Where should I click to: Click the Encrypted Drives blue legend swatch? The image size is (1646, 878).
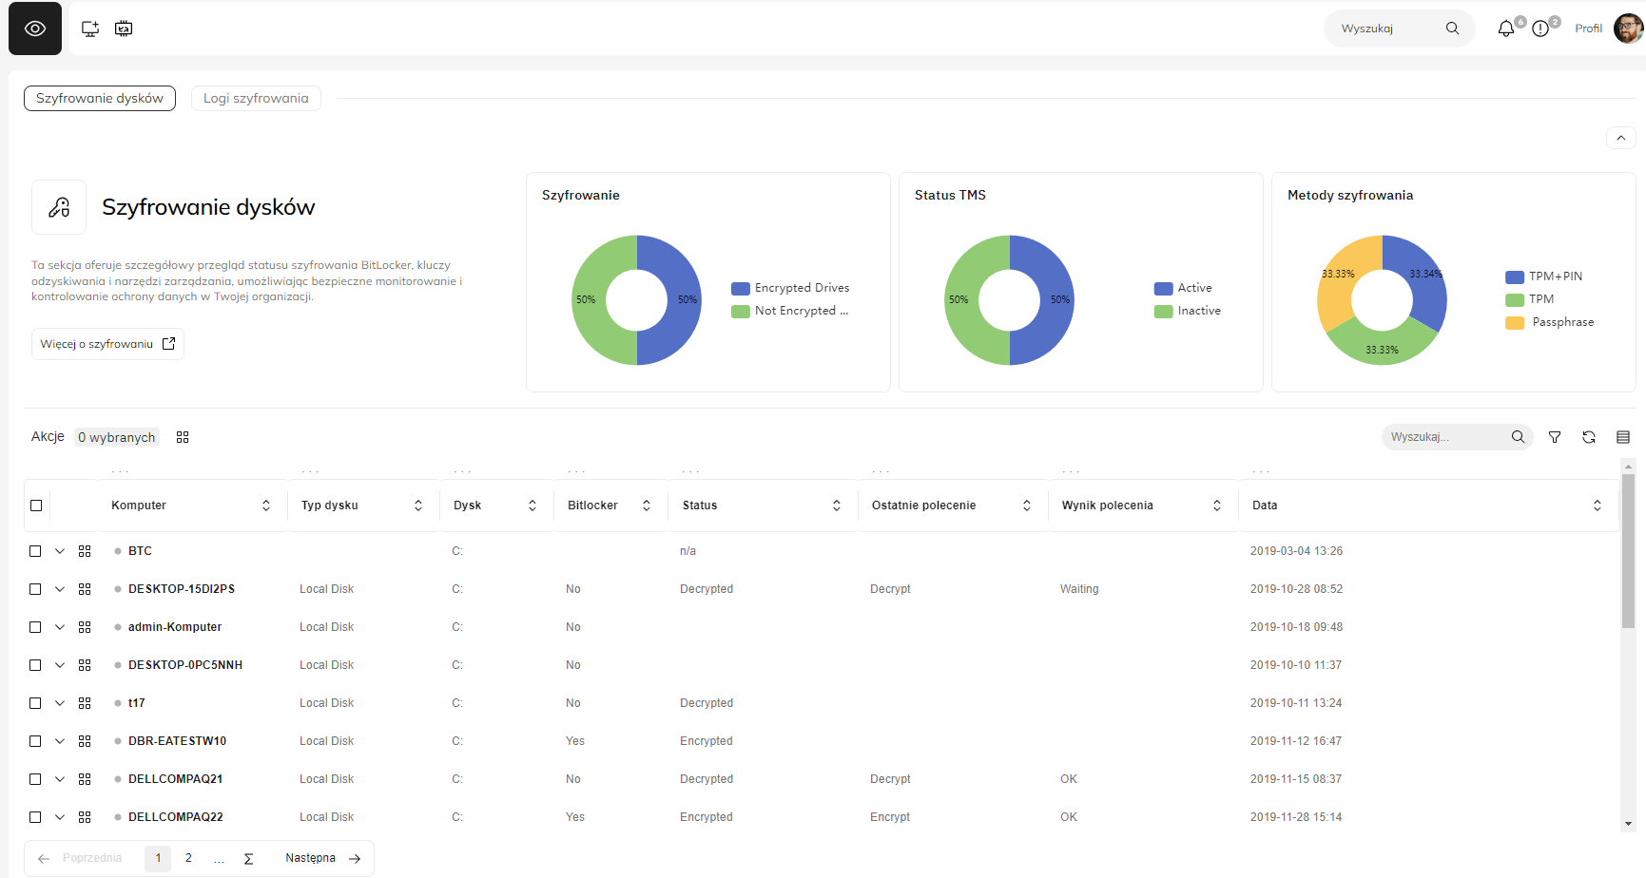click(741, 289)
